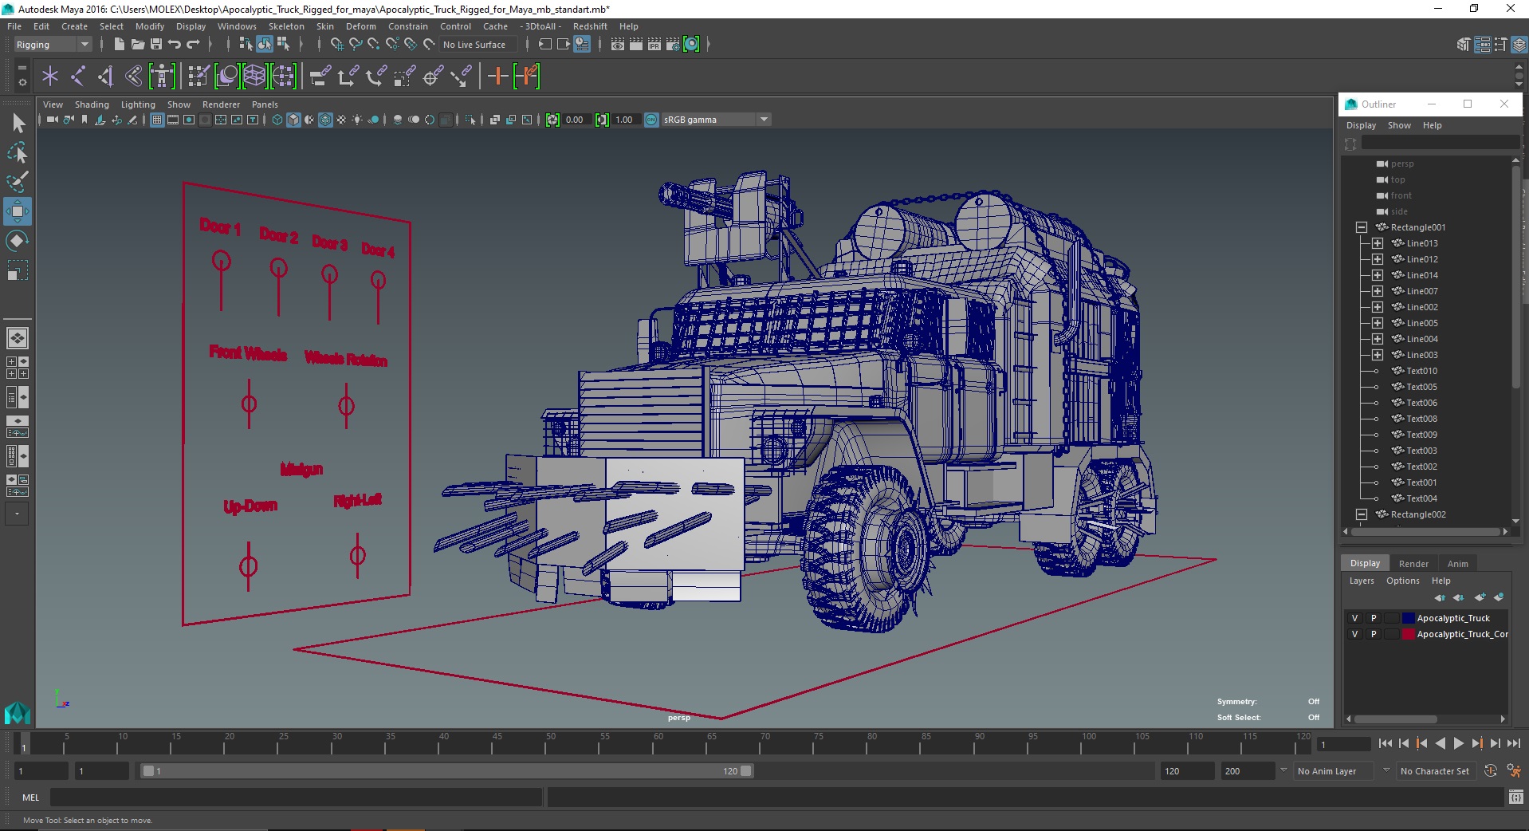This screenshot has height=831, width=1529.
Task: Play the animation backward
Action: 1440,743
